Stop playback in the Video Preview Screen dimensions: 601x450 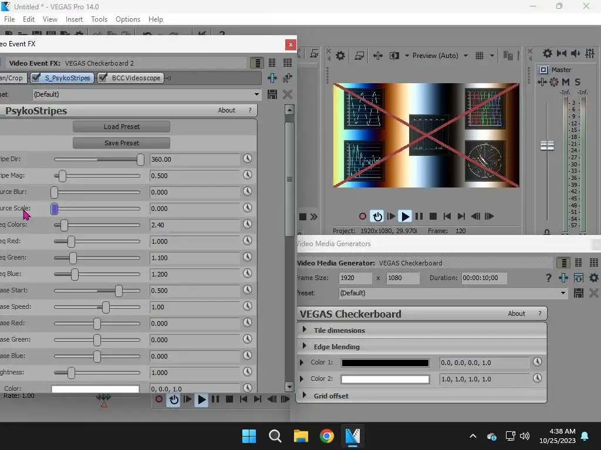(x=433, y=217)
